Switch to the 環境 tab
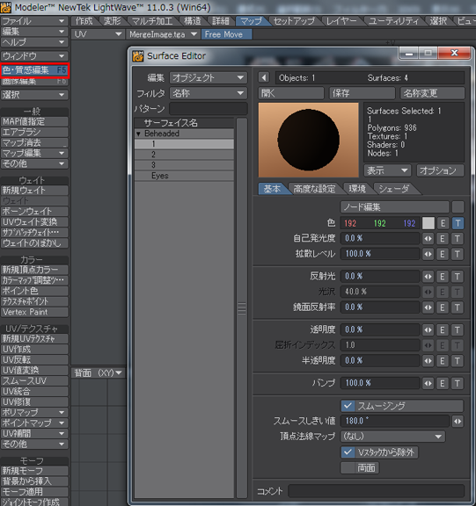Viewport: 476px width, 506px height. coord(357,189)
